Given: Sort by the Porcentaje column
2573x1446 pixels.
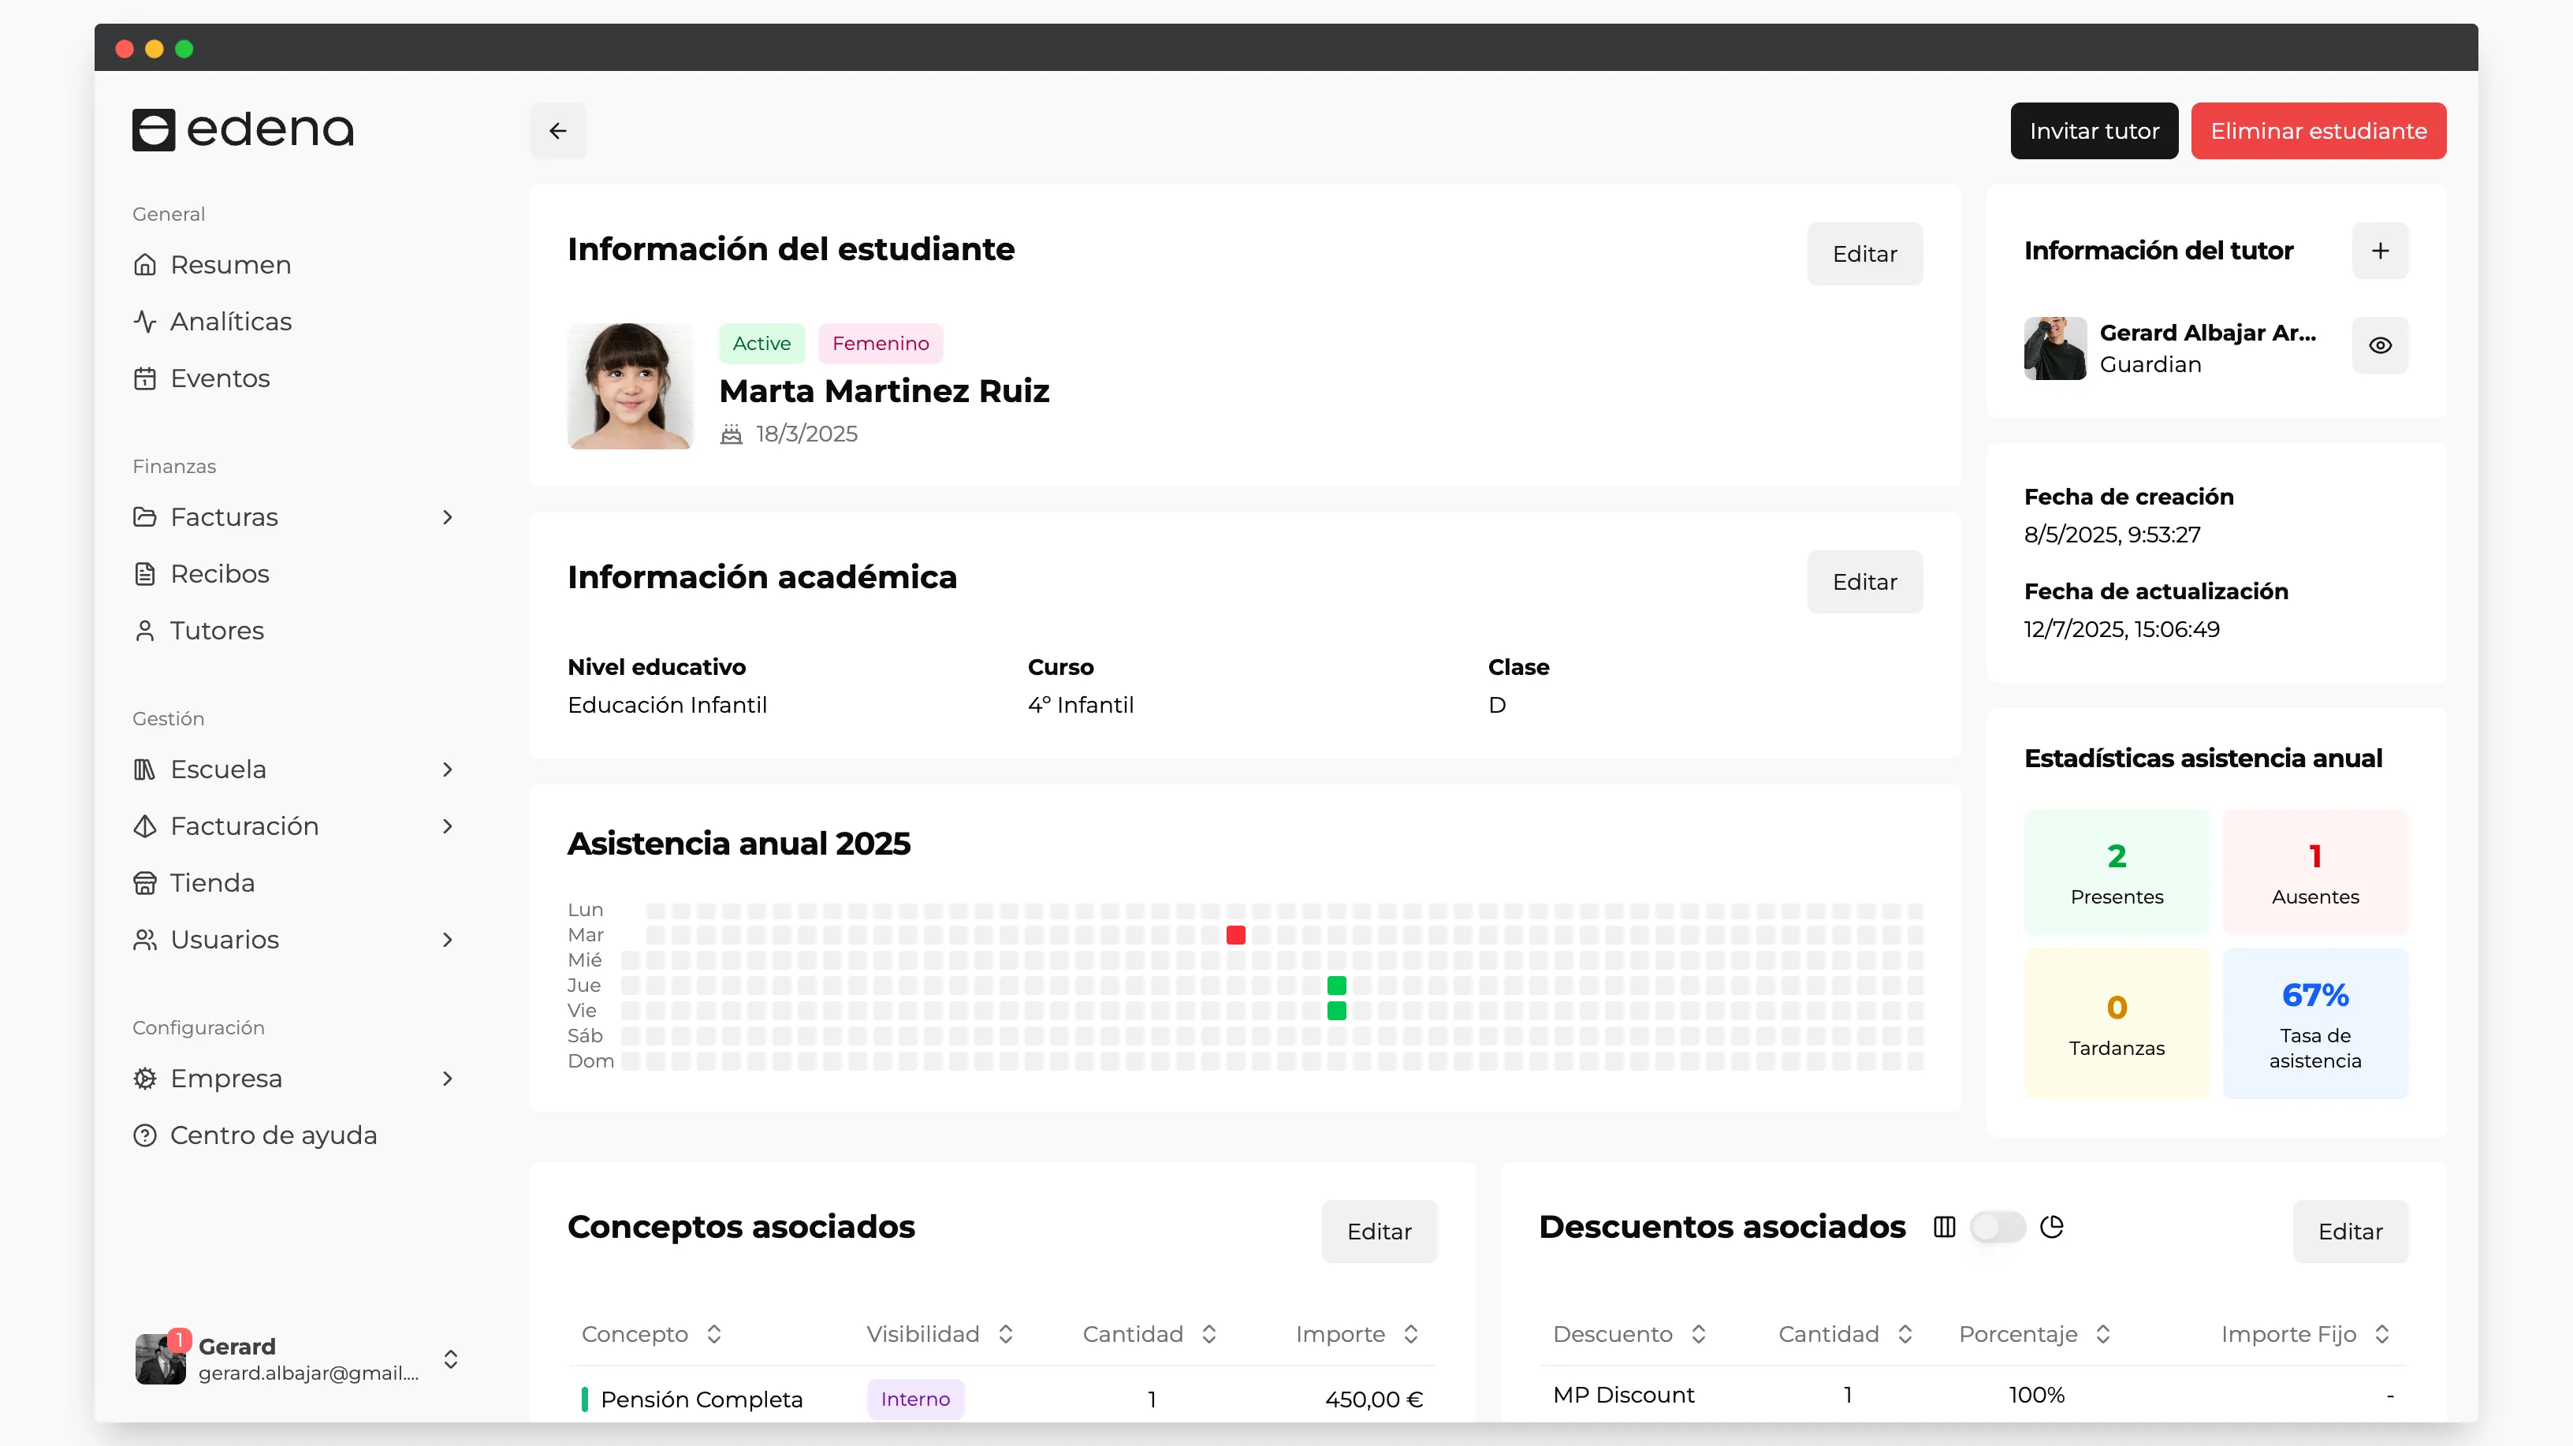Looking at the screenshot, I should pyautogui.click(x=2035, y=1334).
